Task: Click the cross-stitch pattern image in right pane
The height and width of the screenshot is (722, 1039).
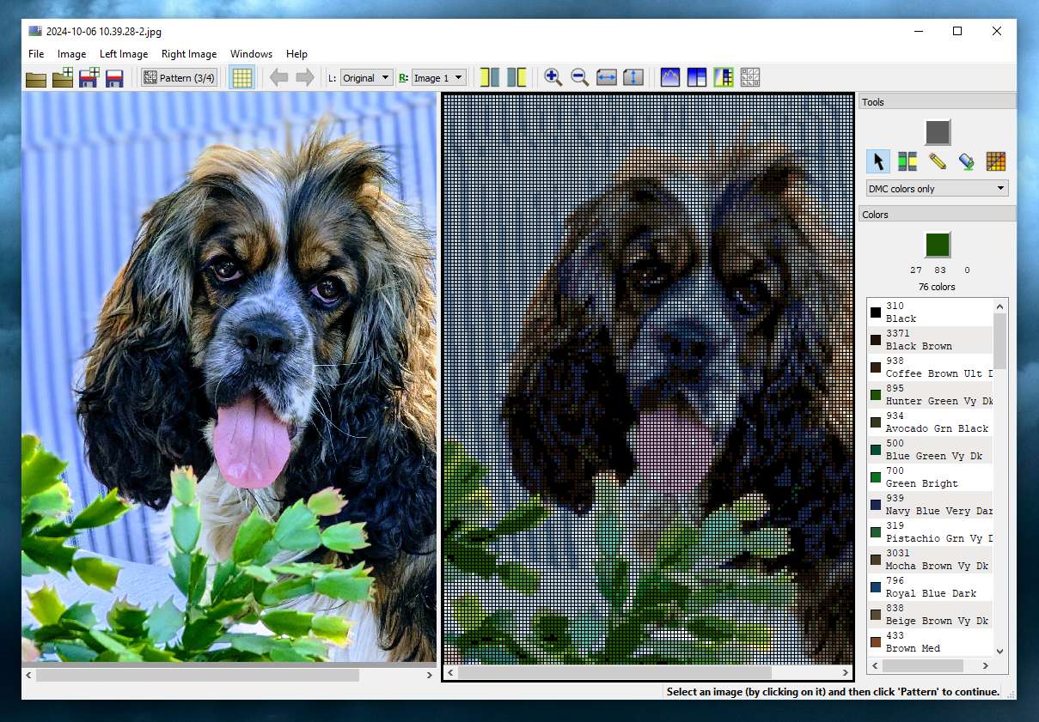Action: (648, 379)
